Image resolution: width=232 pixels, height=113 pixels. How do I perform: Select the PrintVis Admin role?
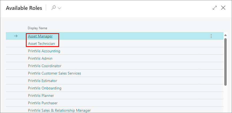pyautogui.click(x=40, y=58)
